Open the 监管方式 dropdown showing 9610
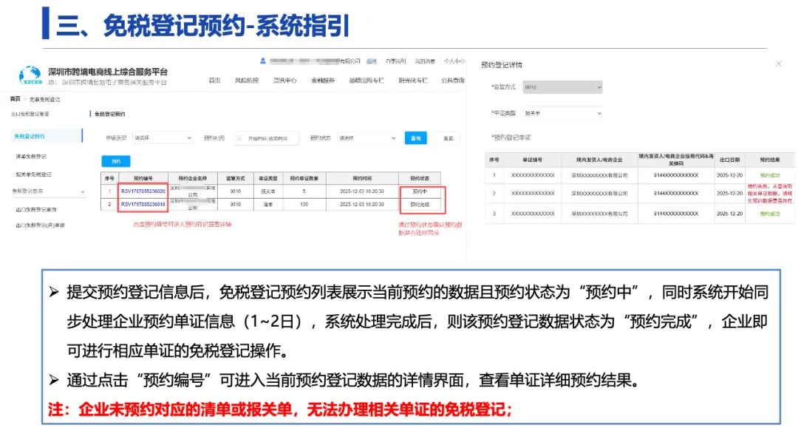This screenshot has width=798, height=439. coord(563,87)
